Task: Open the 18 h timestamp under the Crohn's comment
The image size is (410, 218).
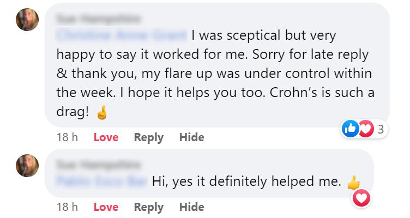Action: (67, 137)
